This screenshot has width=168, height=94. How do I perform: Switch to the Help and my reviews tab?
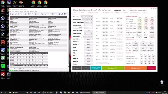(x=135, y=13)
